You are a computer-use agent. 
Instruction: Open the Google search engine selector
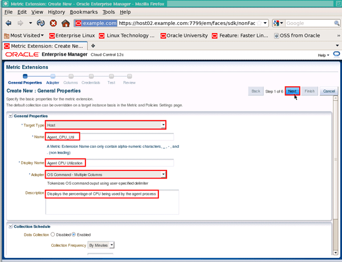[278, 23]
